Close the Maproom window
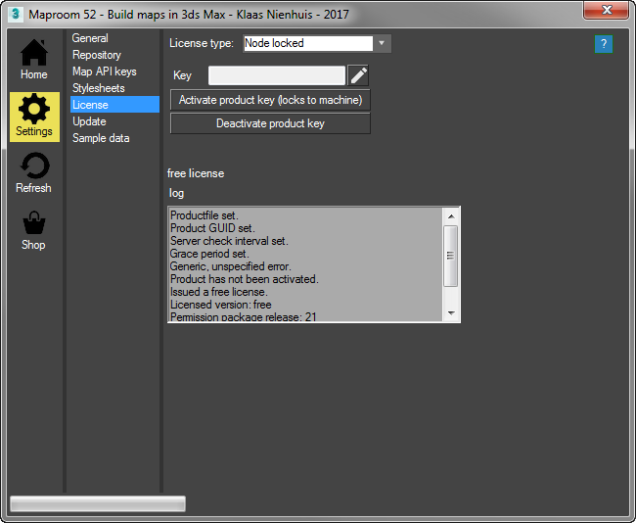The image size is (636, 523). (606, 10)
